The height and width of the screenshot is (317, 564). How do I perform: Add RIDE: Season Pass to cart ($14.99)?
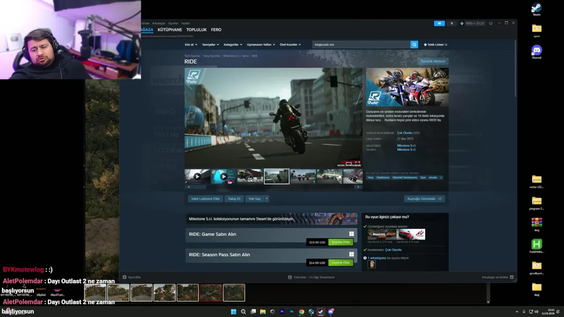pos(341,262)
